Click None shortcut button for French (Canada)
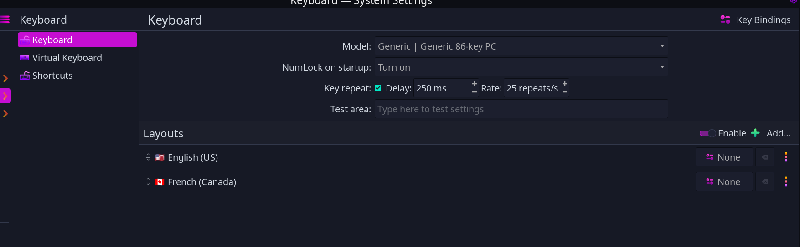The width and height of the screenshot is (800, 247). click(x=724, y=181)
